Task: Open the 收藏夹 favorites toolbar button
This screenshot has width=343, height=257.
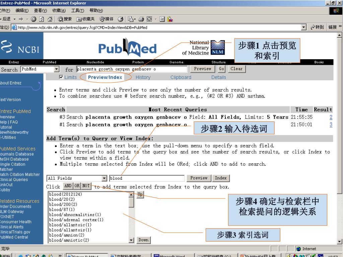Action: point(85,19)
